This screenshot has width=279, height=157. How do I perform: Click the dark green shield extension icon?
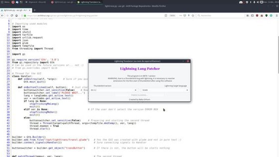267,16
